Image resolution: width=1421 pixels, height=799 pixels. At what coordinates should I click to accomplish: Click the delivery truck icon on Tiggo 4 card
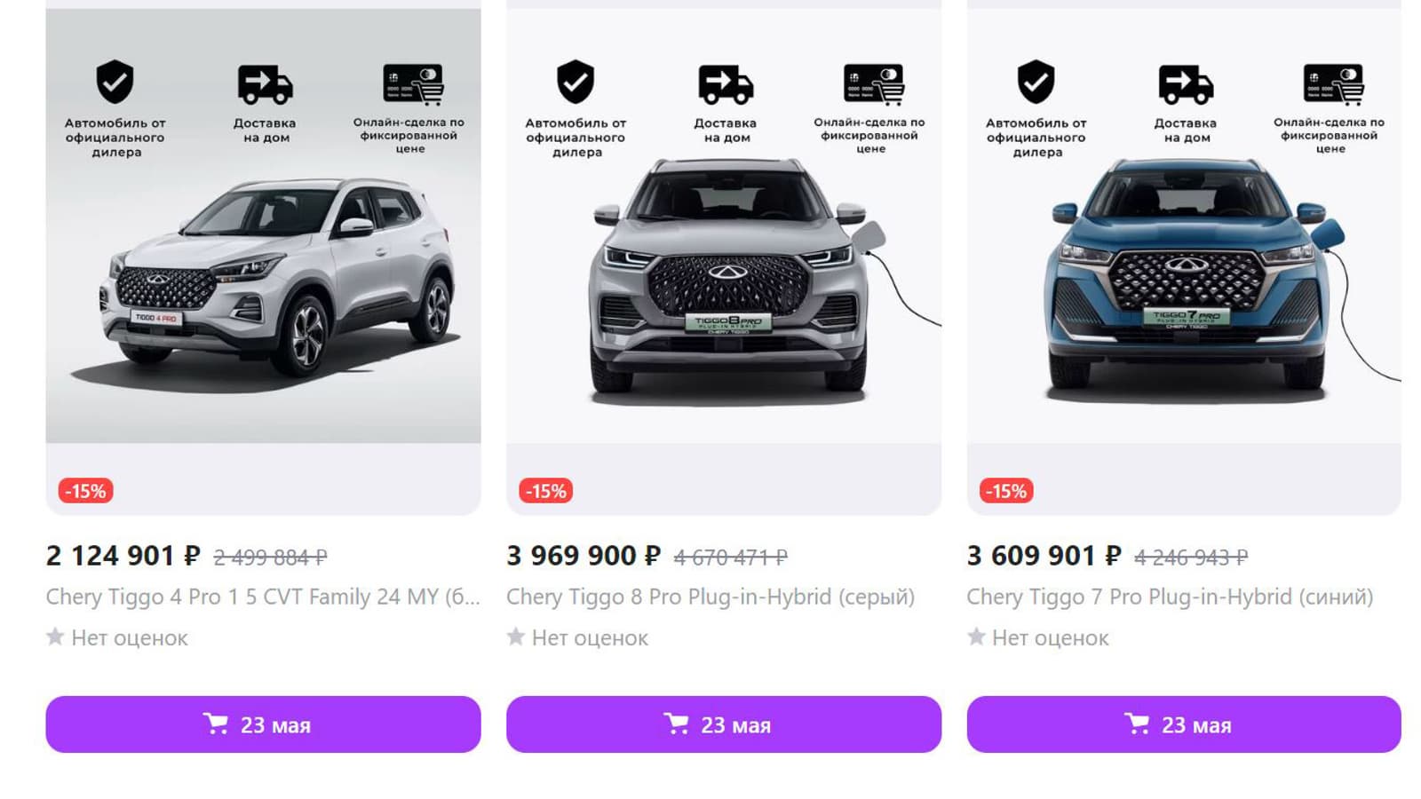tap(265, 84)
